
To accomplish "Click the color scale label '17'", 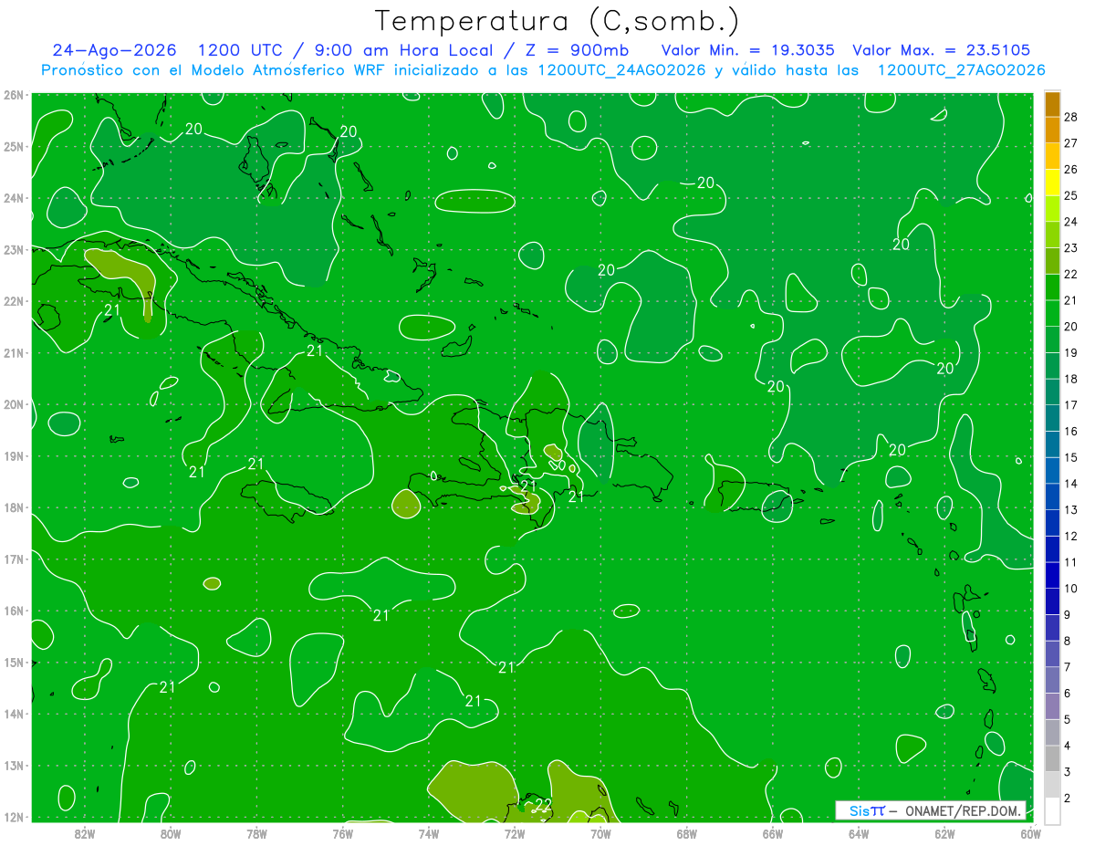I will pos(1070,405).
